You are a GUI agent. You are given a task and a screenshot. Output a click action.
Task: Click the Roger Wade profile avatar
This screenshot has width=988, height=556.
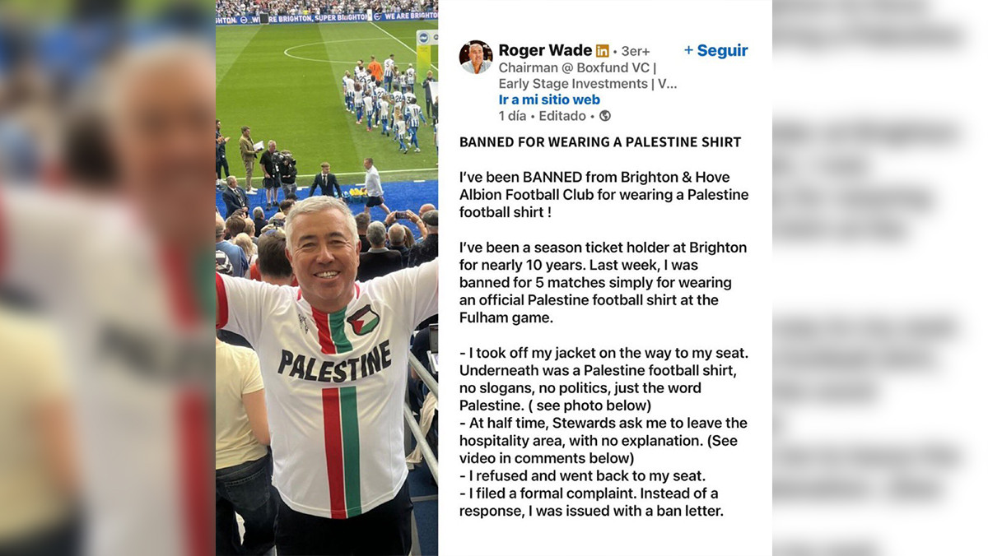tap(475, 58)
